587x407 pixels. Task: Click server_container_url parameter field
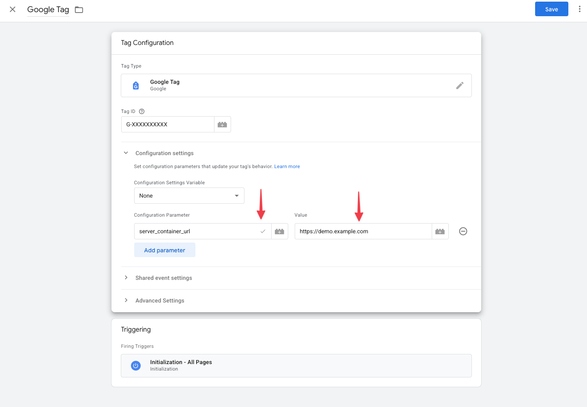[x=203, y=231]
